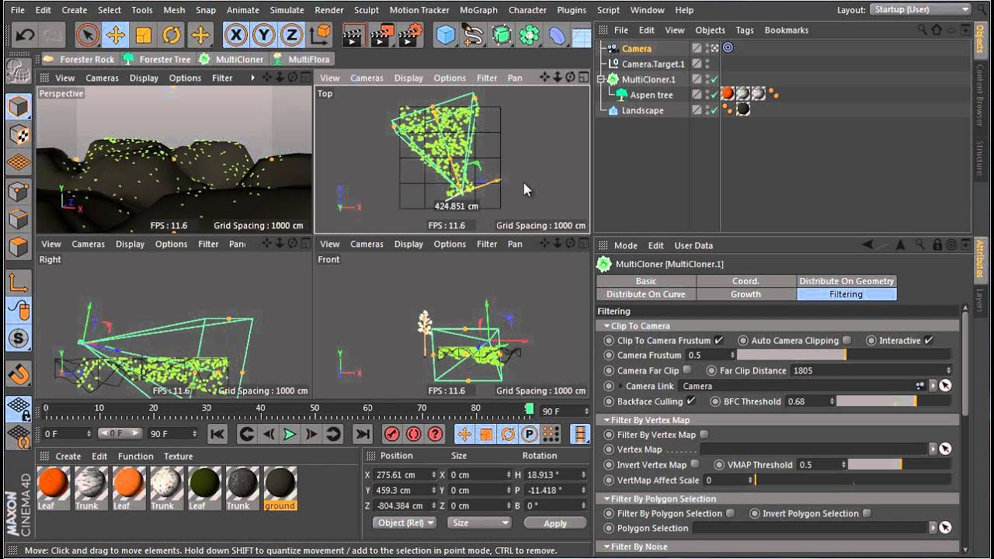
Task: Open the Plugins menu
Action: tap(572, 10)
